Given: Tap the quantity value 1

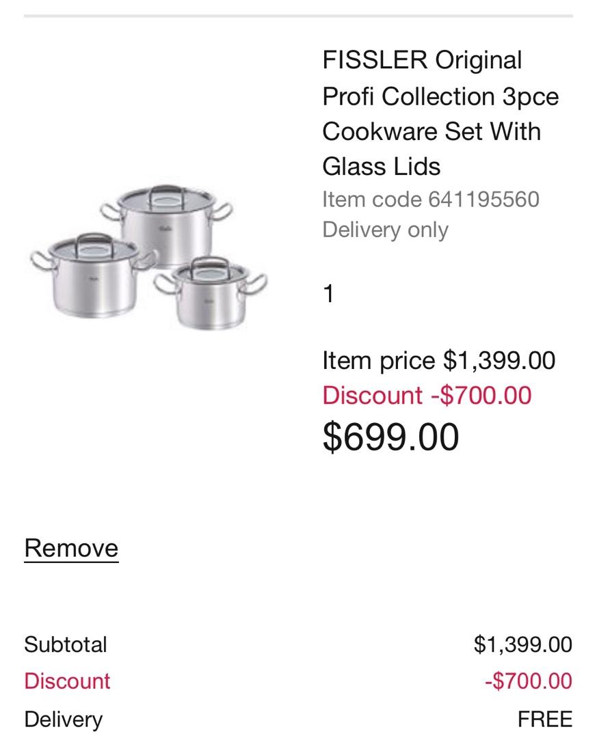Looking at the screenshot, I should (x=329, y=295).
